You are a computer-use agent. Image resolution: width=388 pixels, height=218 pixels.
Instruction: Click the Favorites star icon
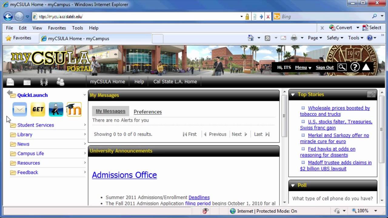(8, 38)
